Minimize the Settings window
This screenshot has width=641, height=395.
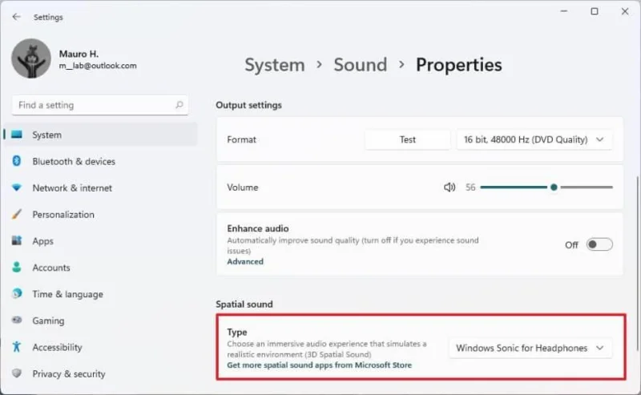tap(564, 11)
